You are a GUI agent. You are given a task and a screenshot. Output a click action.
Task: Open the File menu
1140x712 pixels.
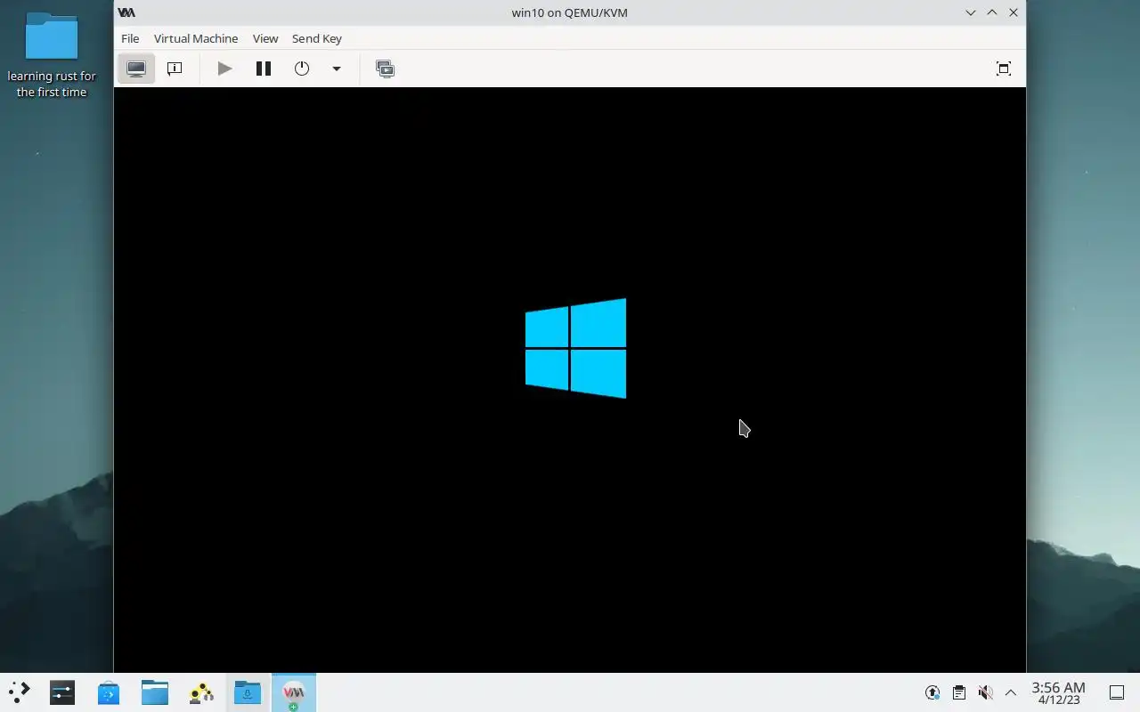pos(130,38)
